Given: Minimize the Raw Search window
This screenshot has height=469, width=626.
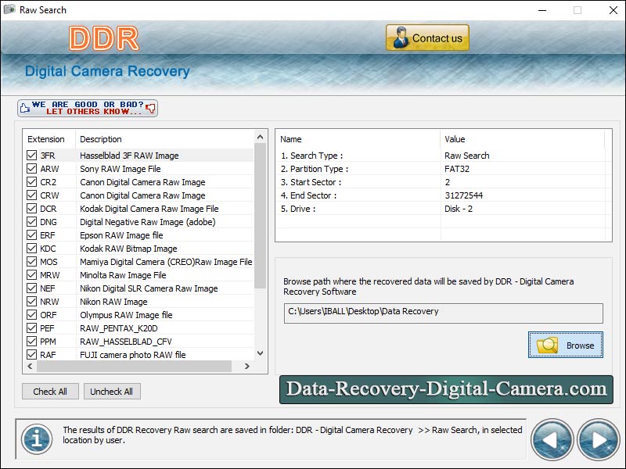Looking at the screenshot, I should pyautogui.click(x=541, y=10).
